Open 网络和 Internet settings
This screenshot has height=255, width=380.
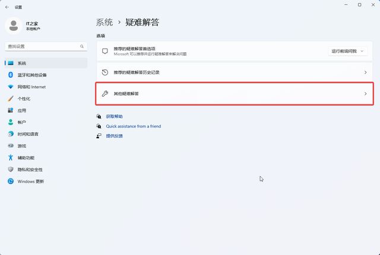(x=46, y=87)
